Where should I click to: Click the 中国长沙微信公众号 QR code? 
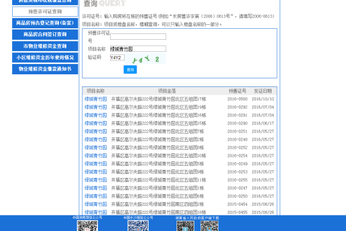point(138,225)
